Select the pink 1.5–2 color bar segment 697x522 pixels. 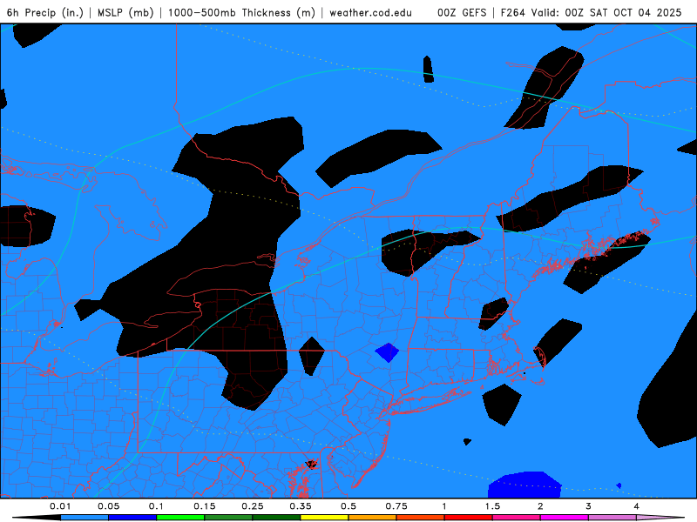517,518
